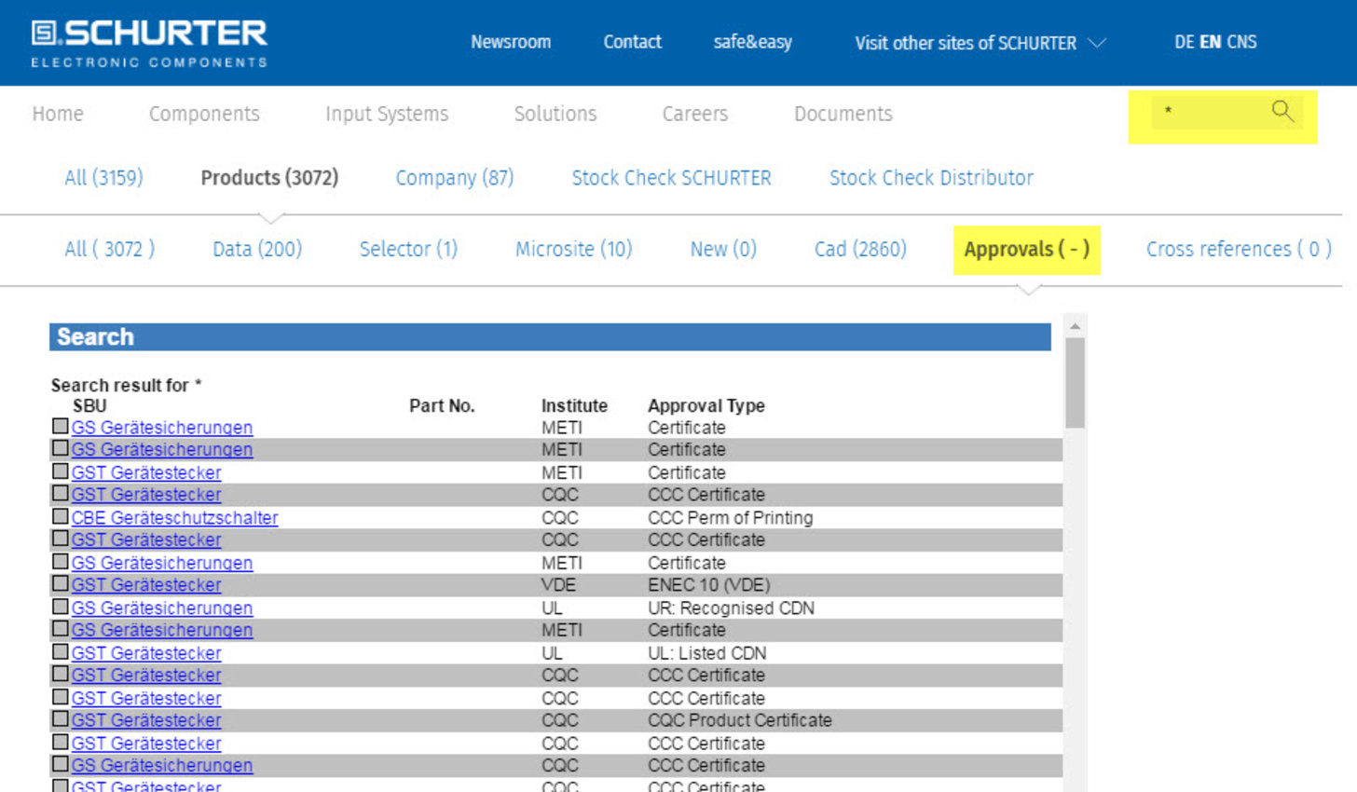Select the All ( 3072 ) sub-tab

point(109,249)
